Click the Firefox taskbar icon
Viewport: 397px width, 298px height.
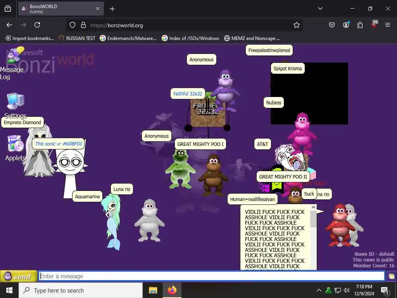tap(172, 290)
